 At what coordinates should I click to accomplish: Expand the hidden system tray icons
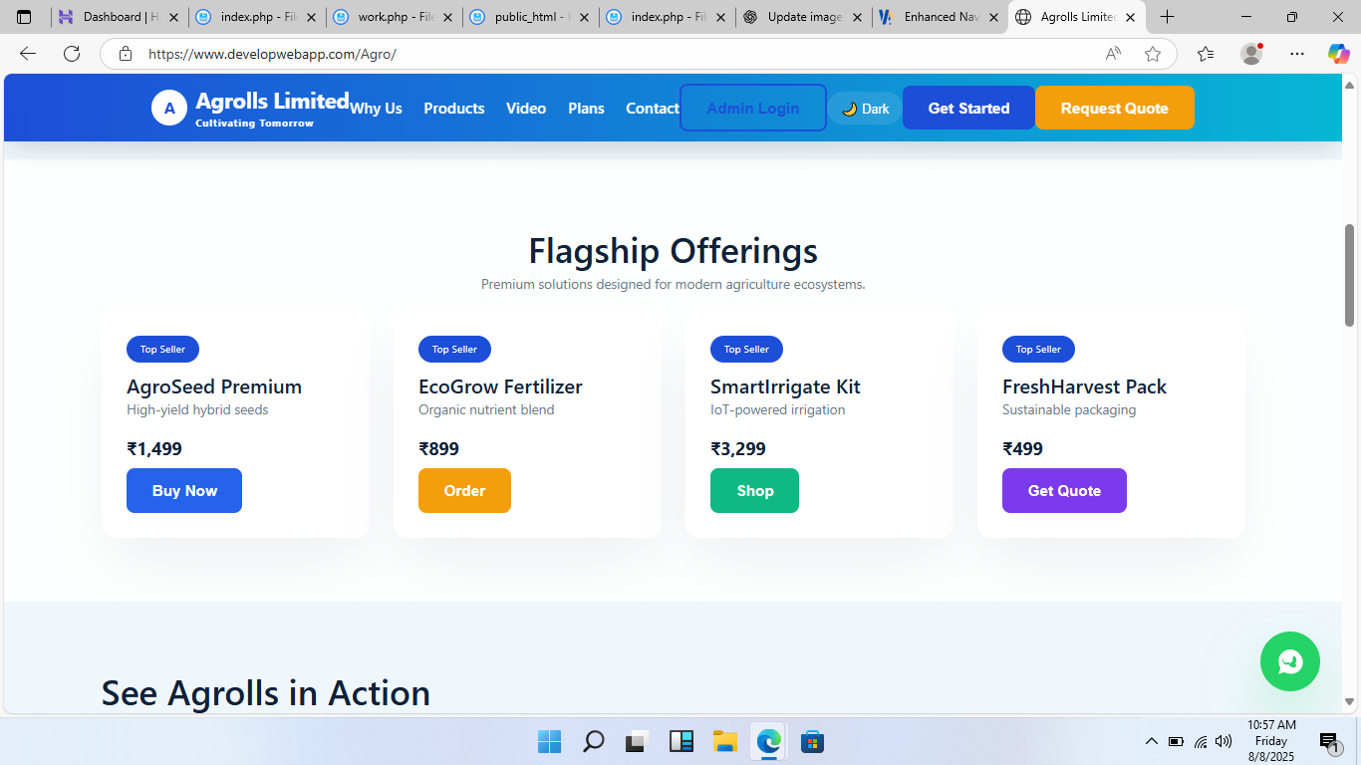(x=1151, y=741)
